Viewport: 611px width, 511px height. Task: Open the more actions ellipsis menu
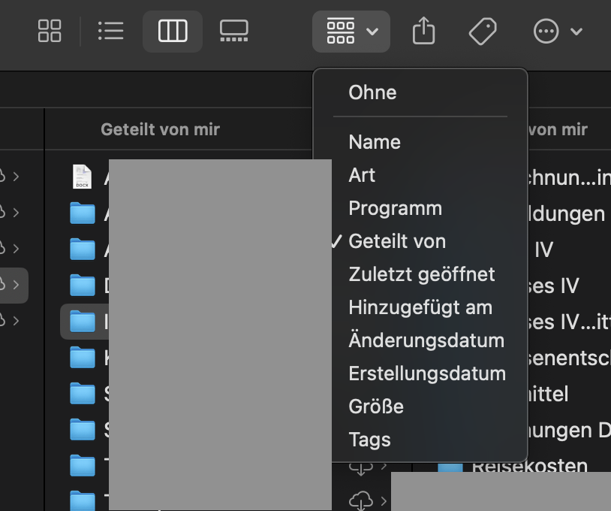click(557, 31)
